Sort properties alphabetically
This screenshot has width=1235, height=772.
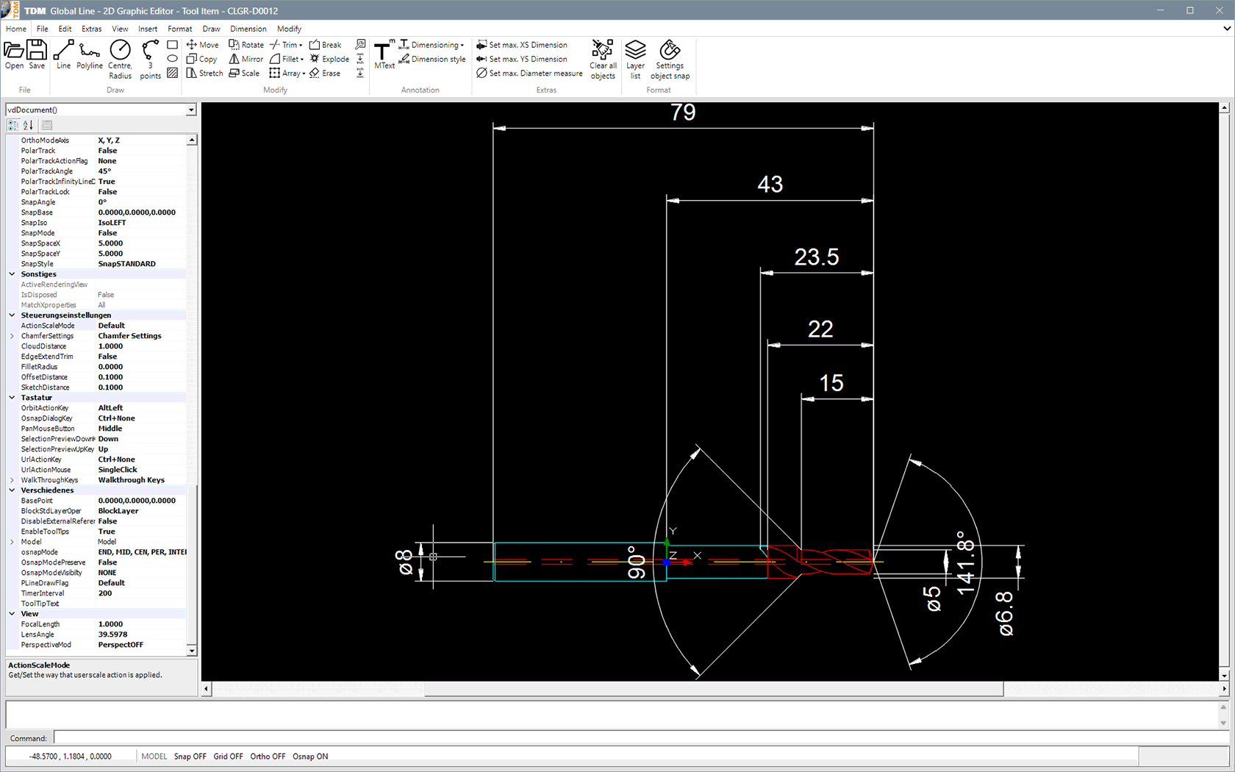28,125
